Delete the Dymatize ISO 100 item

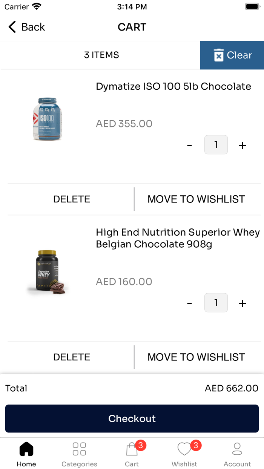(x=71, y=199)
